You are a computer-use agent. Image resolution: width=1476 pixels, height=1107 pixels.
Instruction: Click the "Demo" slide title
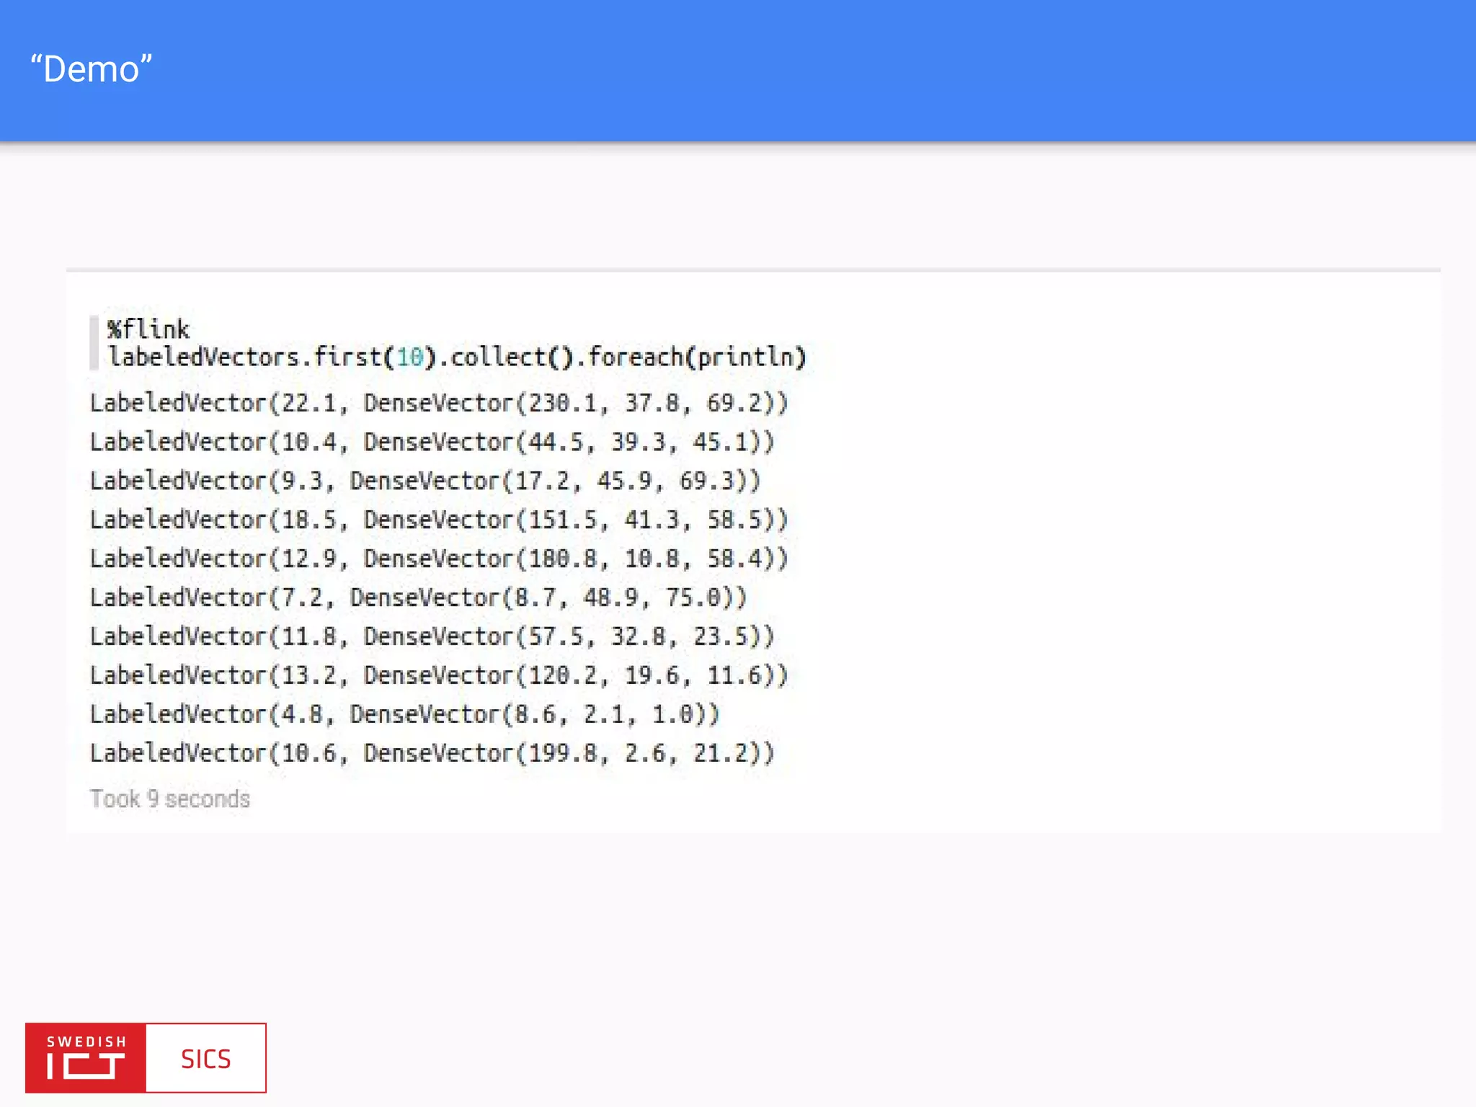click(x=91, y=69)
